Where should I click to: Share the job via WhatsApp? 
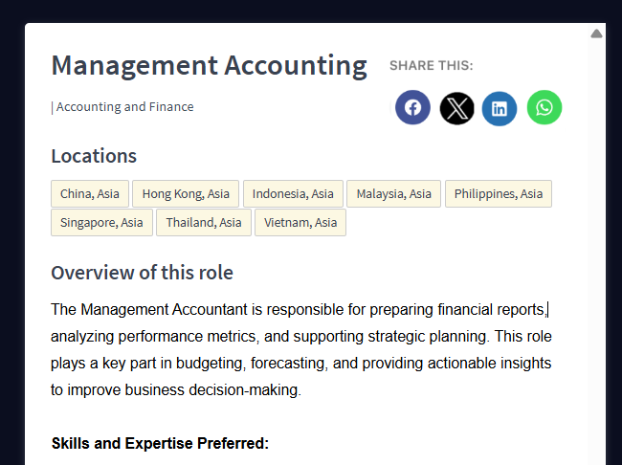[x=544, y=108]
